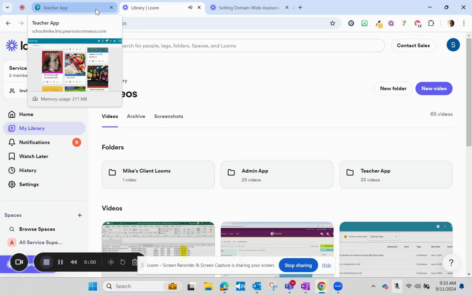Open the S profile avatar menu
Image resolution: width=472 pixels, height=295 pixels.
(x=453, y=45)
